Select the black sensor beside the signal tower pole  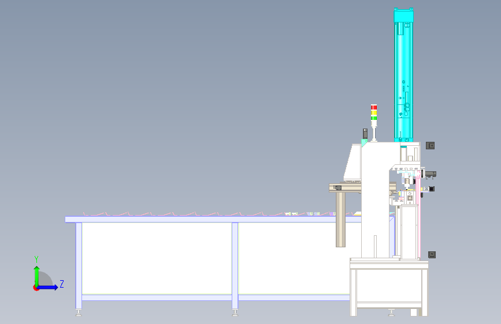pos(365,134)
